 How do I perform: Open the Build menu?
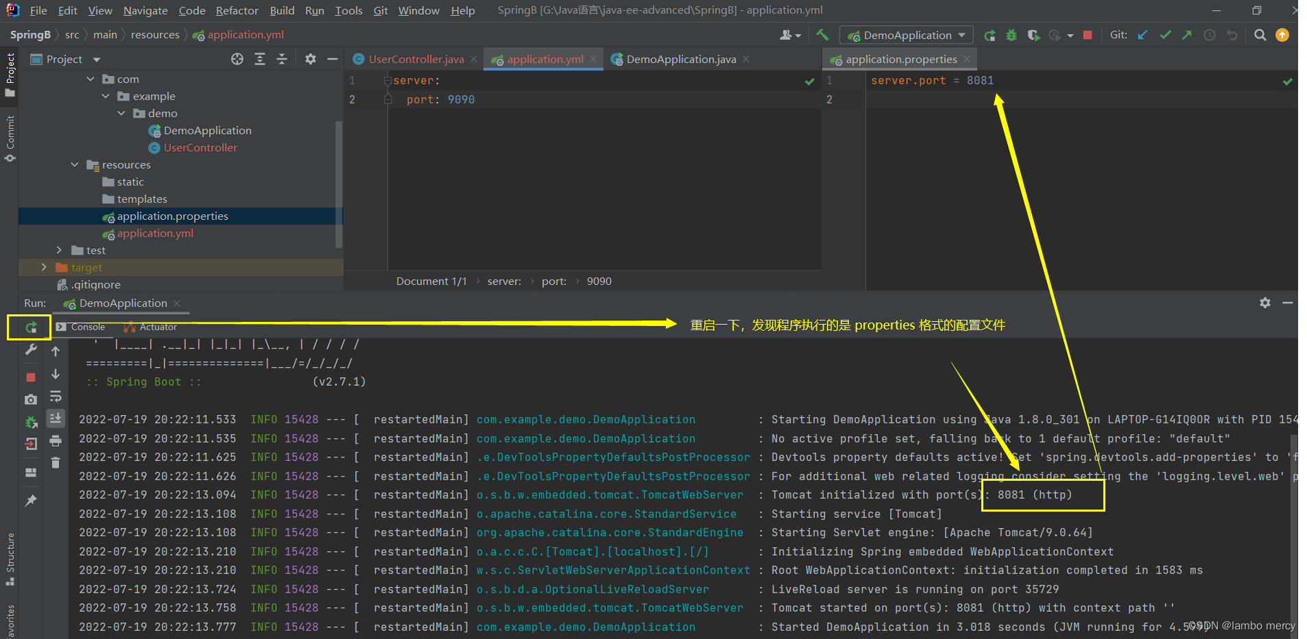(x=282, y=10)
